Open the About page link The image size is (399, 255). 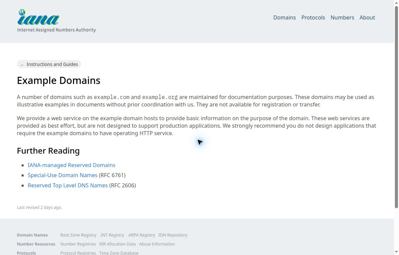click(367, 17)
